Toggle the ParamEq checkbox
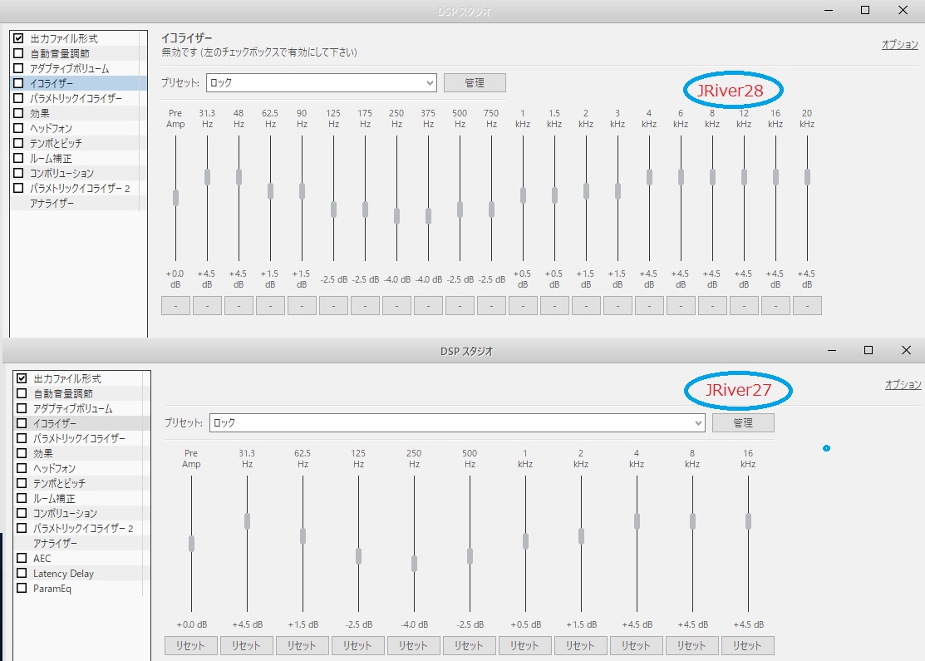 coord(22,589)
